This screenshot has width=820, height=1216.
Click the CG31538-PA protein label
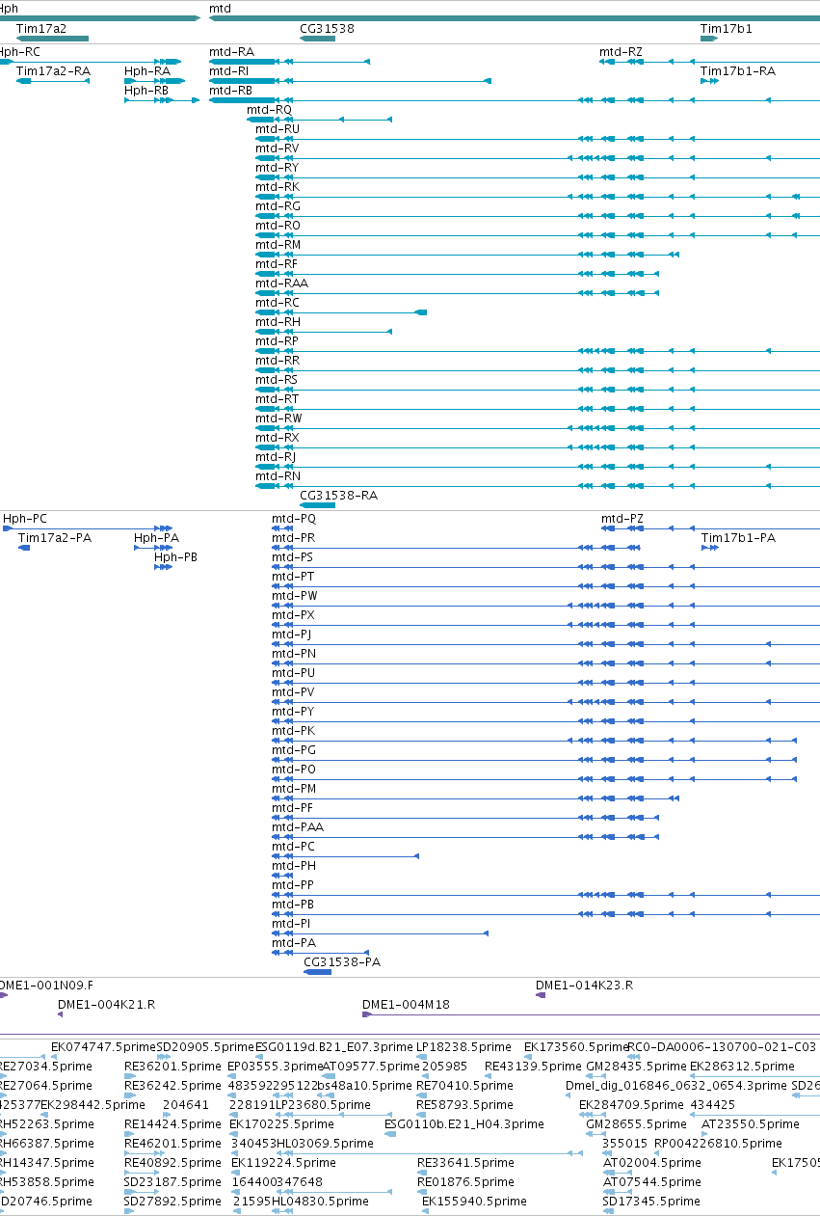tap(342, 962)
